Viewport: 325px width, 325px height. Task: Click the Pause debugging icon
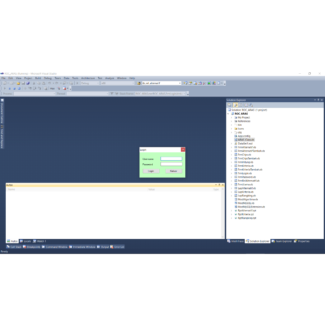pyautogui.click(x=10, y=88)
